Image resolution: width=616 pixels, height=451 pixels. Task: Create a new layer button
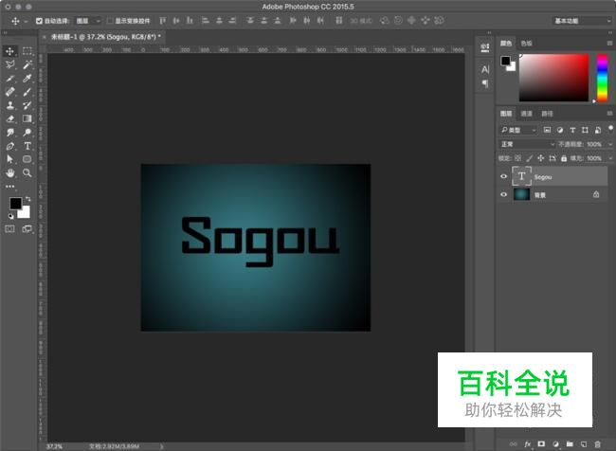pos(584,444)
